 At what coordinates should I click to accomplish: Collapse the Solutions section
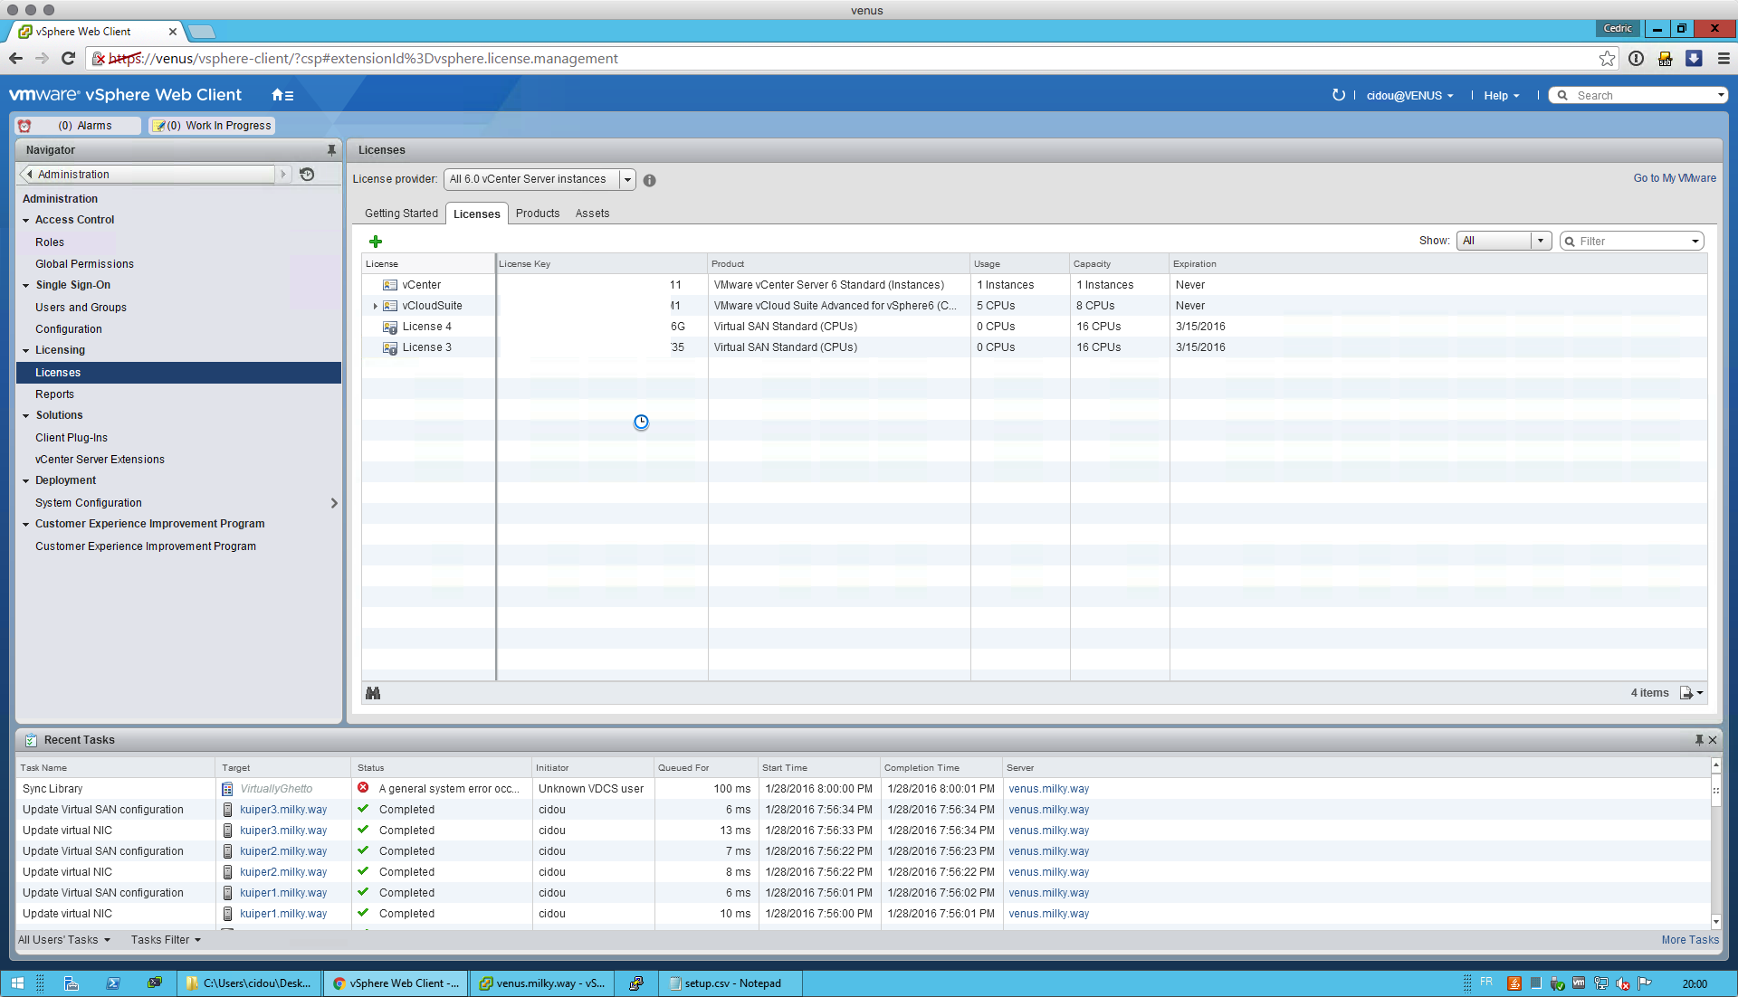pyautogui.click(x=26, y=415)
